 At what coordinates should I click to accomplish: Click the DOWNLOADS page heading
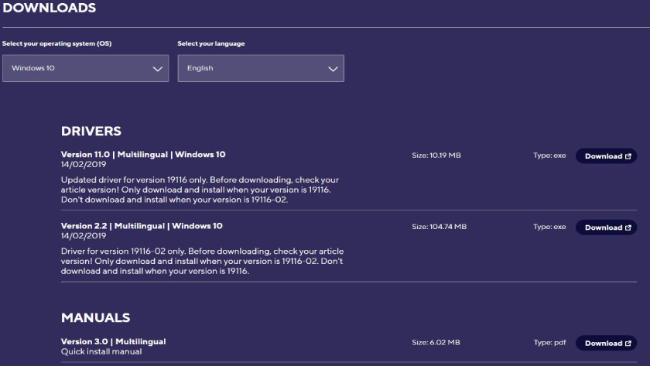point(50,9)
